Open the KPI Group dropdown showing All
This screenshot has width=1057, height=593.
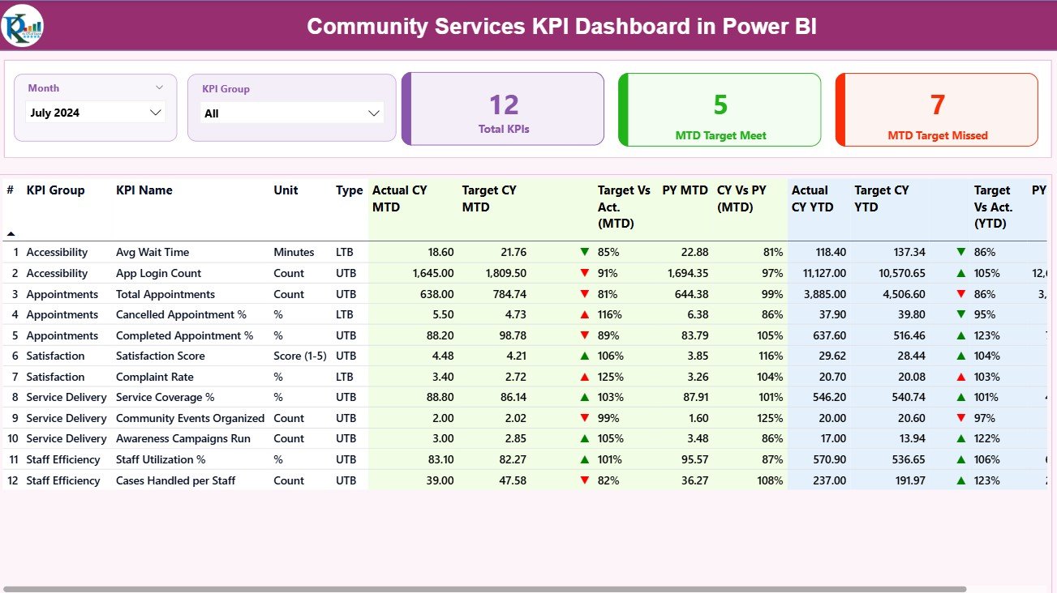[292, 113]
